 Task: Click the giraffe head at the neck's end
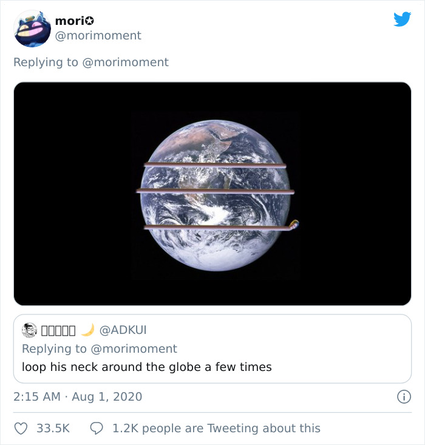[x=294, y=225]
